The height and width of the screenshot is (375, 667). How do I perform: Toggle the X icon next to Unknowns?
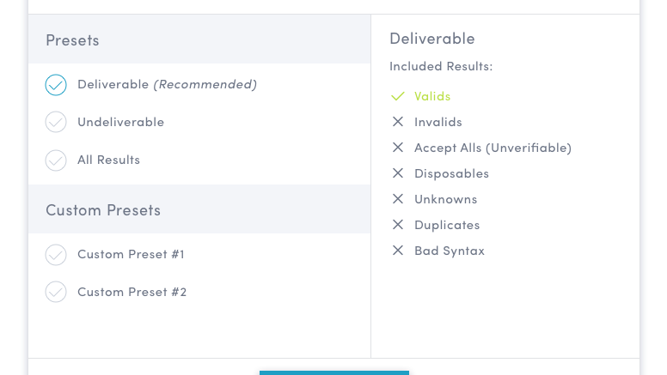397,199
